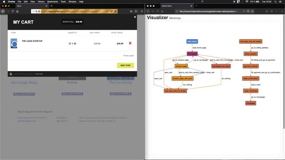This screenshot has width=285, height=160.
Task: Select the product_page node
Action: 181,66
